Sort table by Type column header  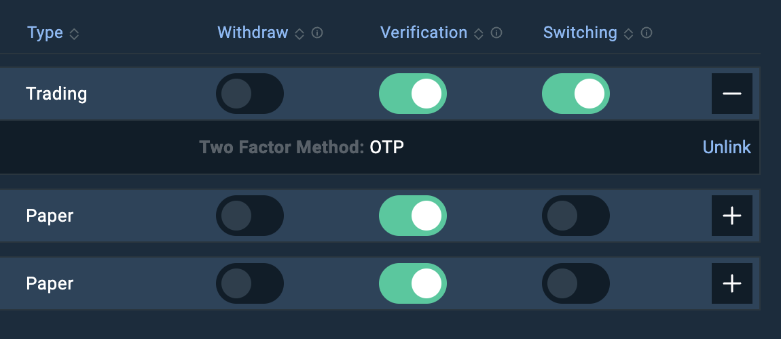(45, 33)
